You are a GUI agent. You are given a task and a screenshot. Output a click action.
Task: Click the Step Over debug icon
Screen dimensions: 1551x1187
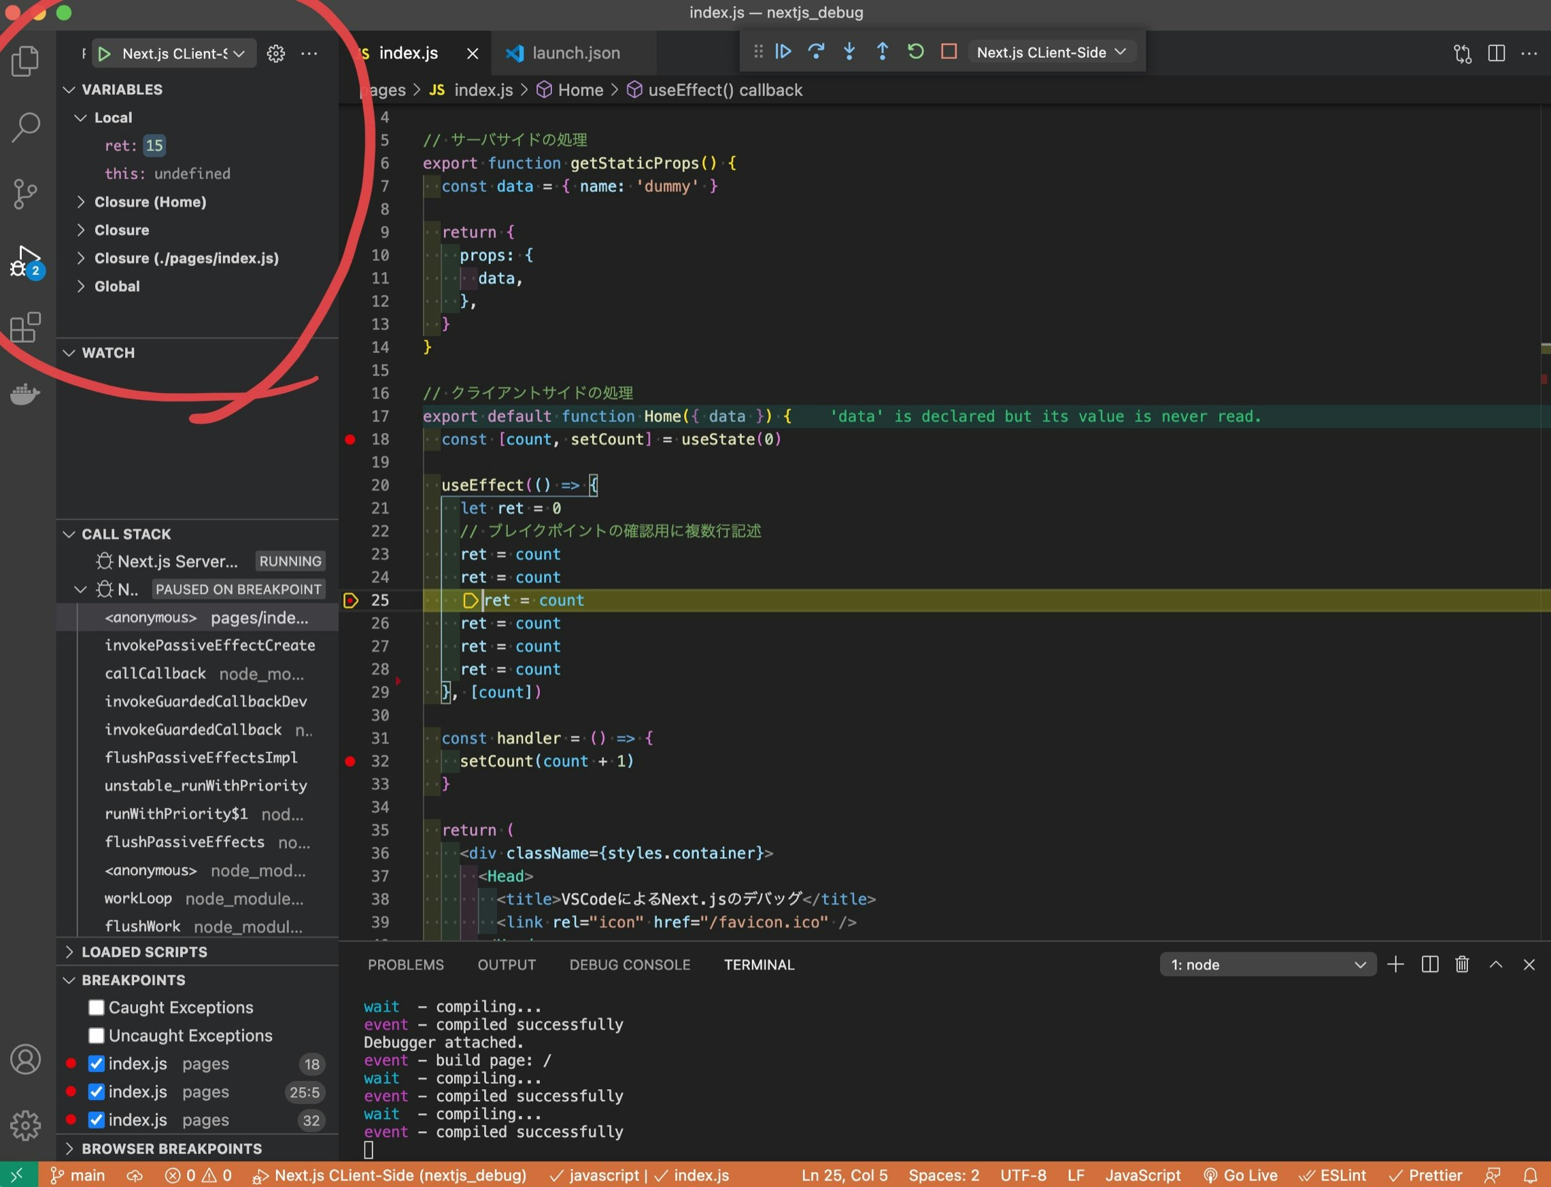point(816,52)
